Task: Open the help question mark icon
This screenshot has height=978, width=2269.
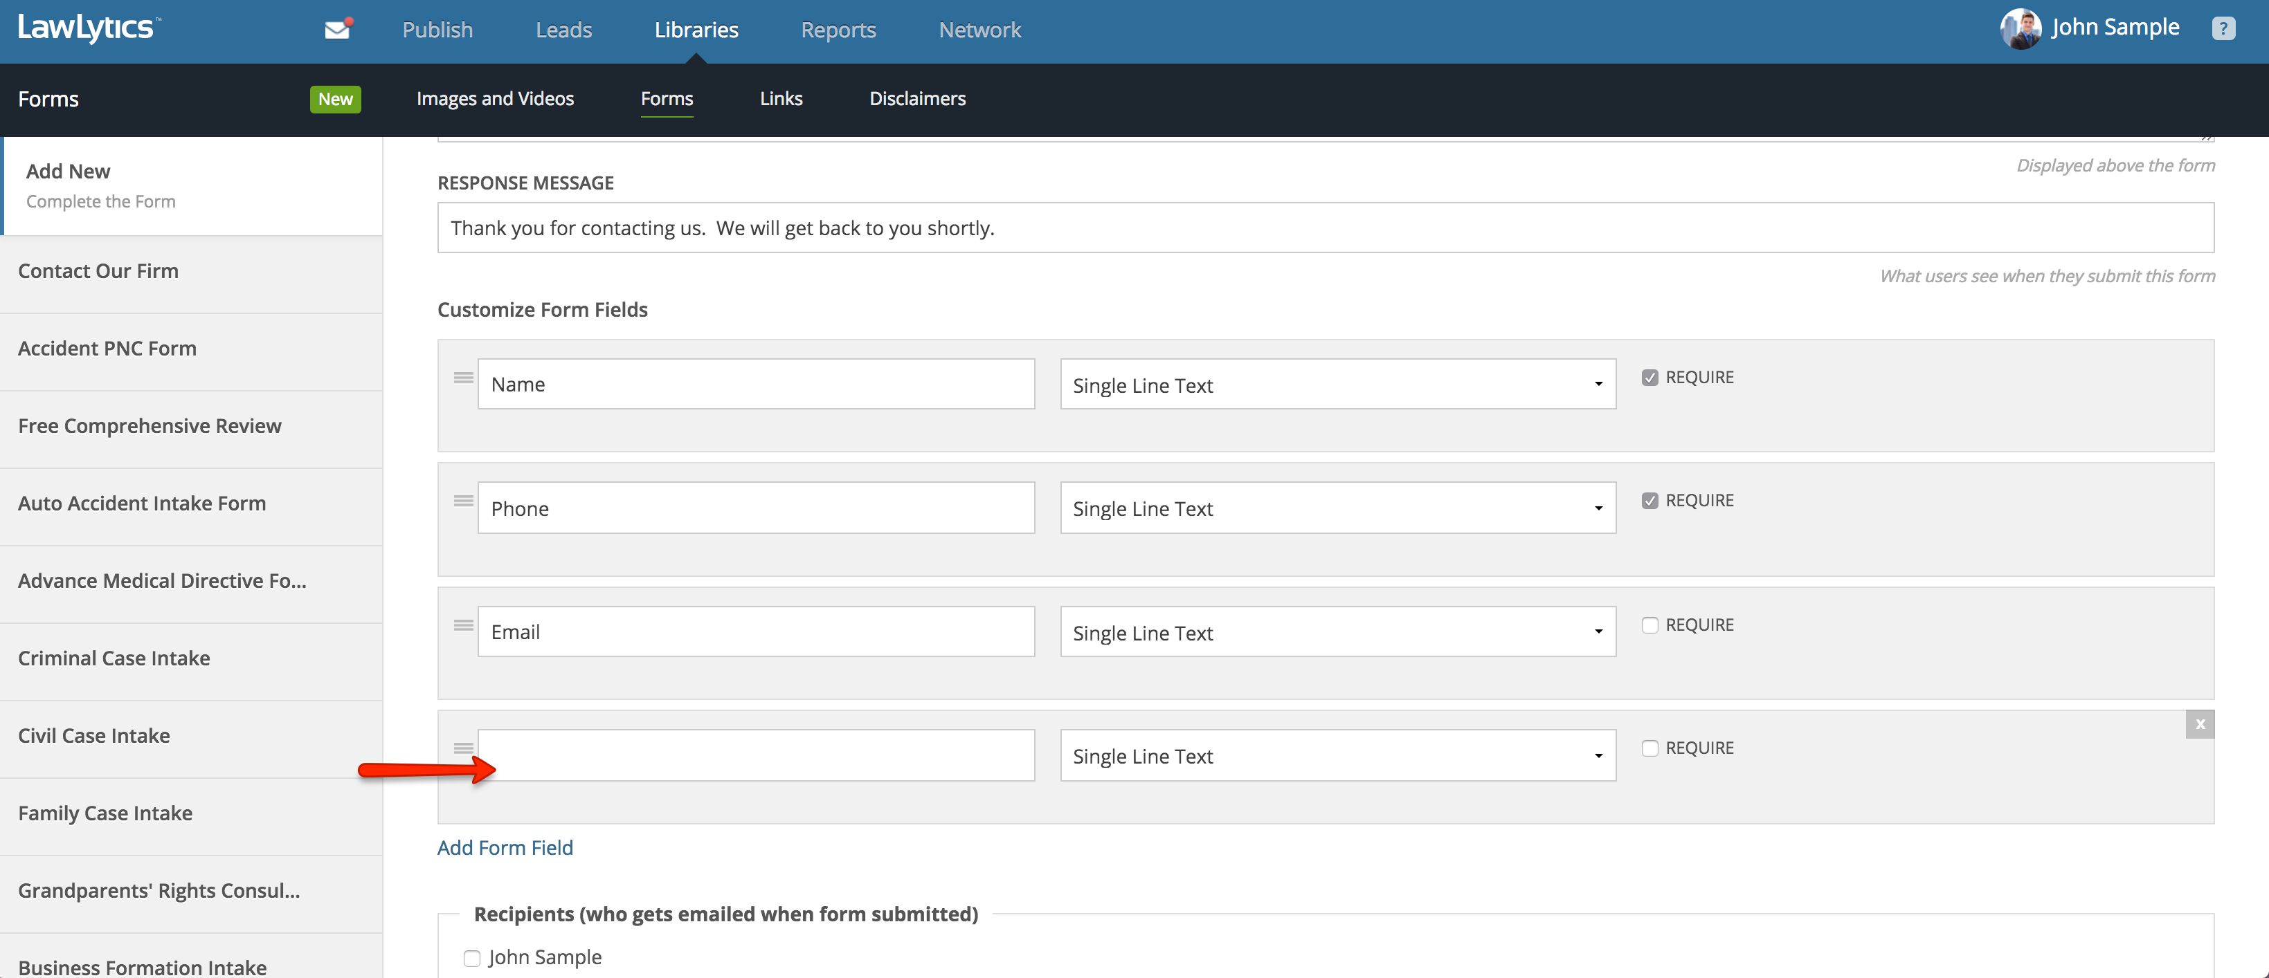Action: [x=2223, y=29]
